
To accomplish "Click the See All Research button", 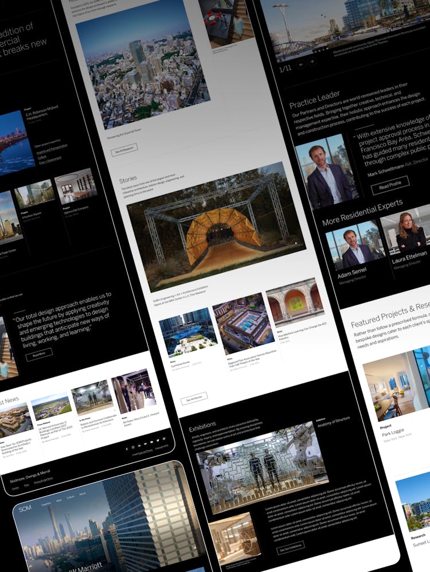I will 124,151.
